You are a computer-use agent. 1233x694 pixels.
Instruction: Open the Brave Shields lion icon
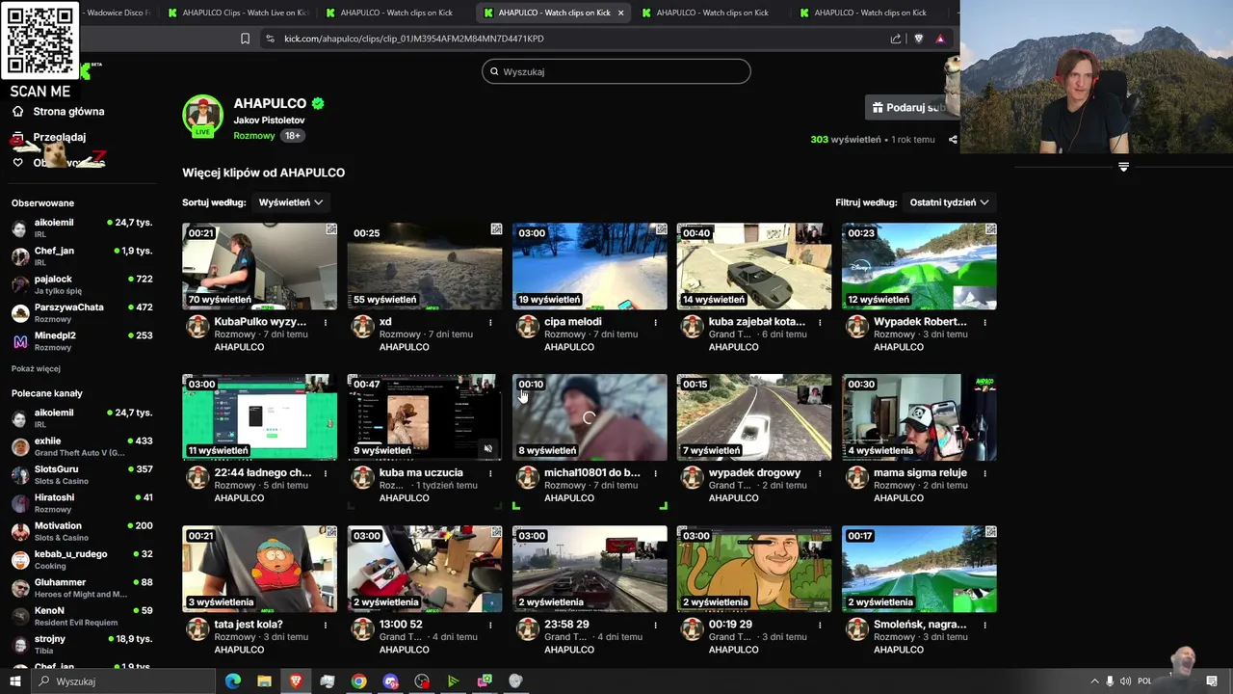[x=918, y=39]
